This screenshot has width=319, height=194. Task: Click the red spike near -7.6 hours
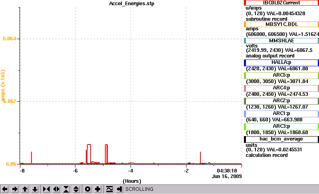[32, 158]
